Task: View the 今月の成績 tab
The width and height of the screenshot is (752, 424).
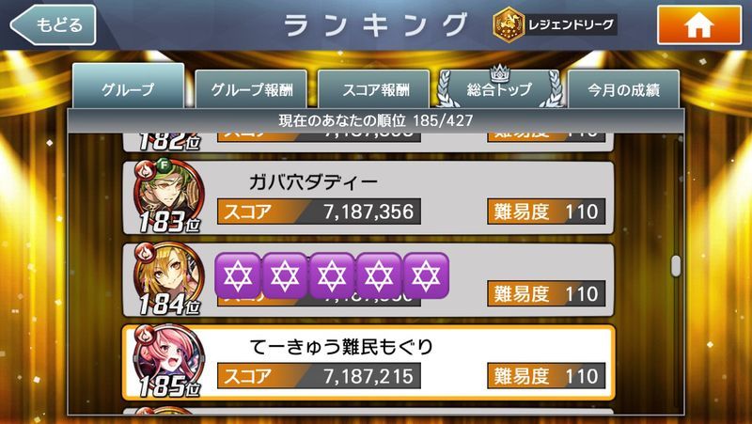Action: (x=623, y=89)
